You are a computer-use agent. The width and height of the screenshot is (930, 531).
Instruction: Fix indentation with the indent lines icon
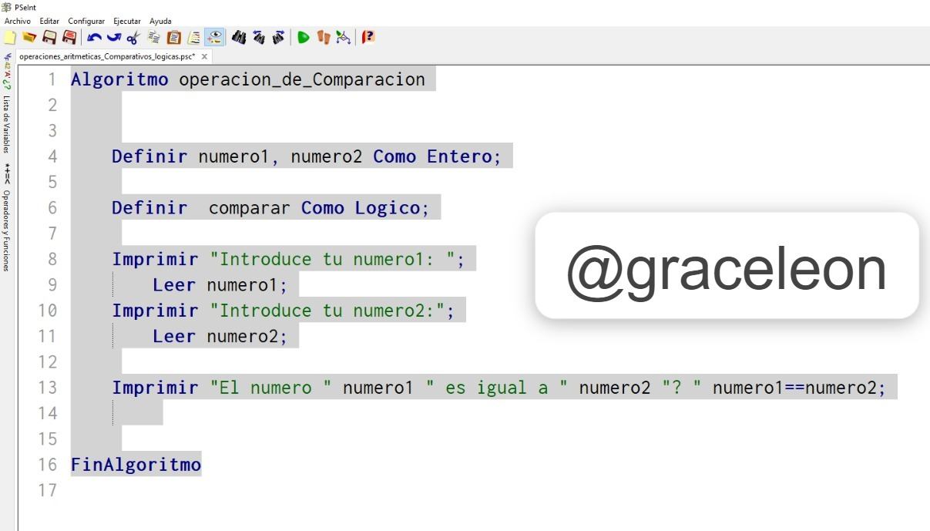[194, 37]
